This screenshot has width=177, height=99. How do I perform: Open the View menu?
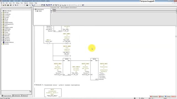point(22,3)
